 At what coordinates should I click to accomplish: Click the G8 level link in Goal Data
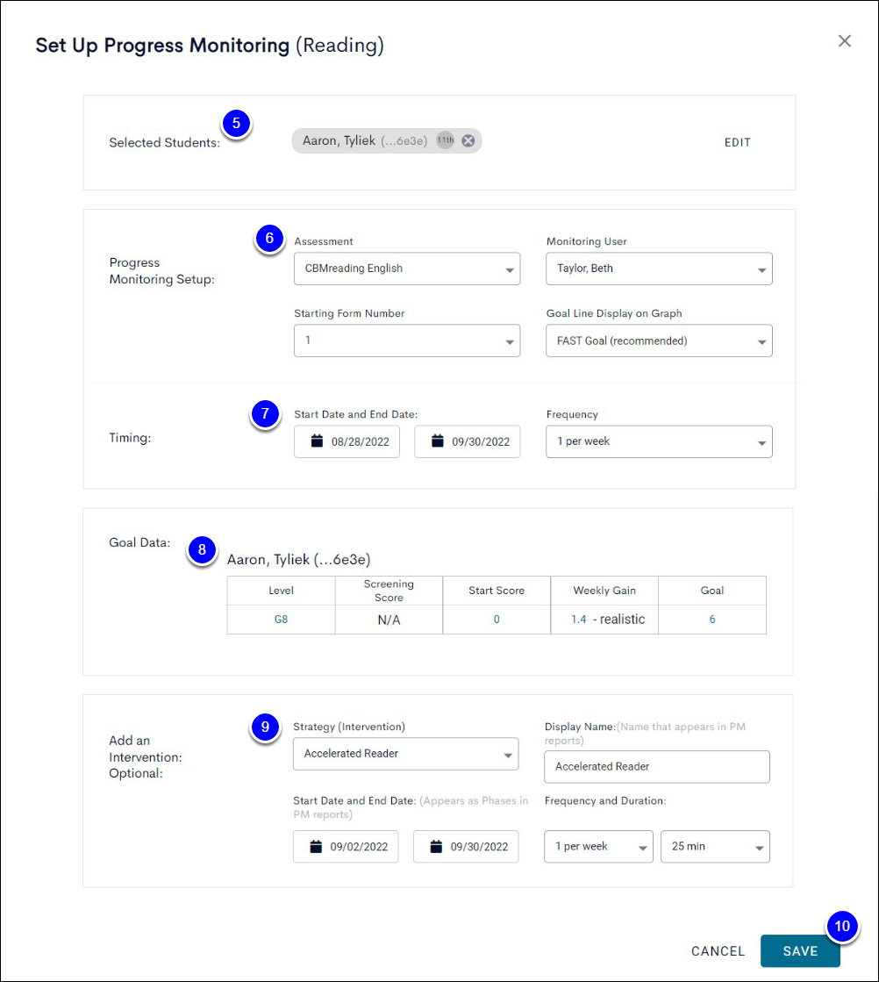point(281,620)
